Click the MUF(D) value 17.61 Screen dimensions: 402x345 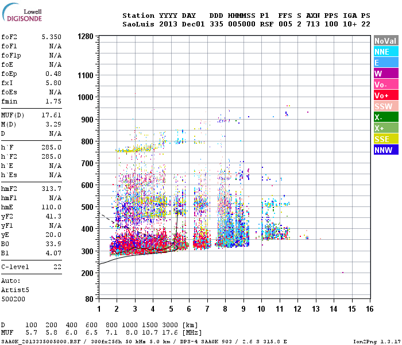click(52, 115)
